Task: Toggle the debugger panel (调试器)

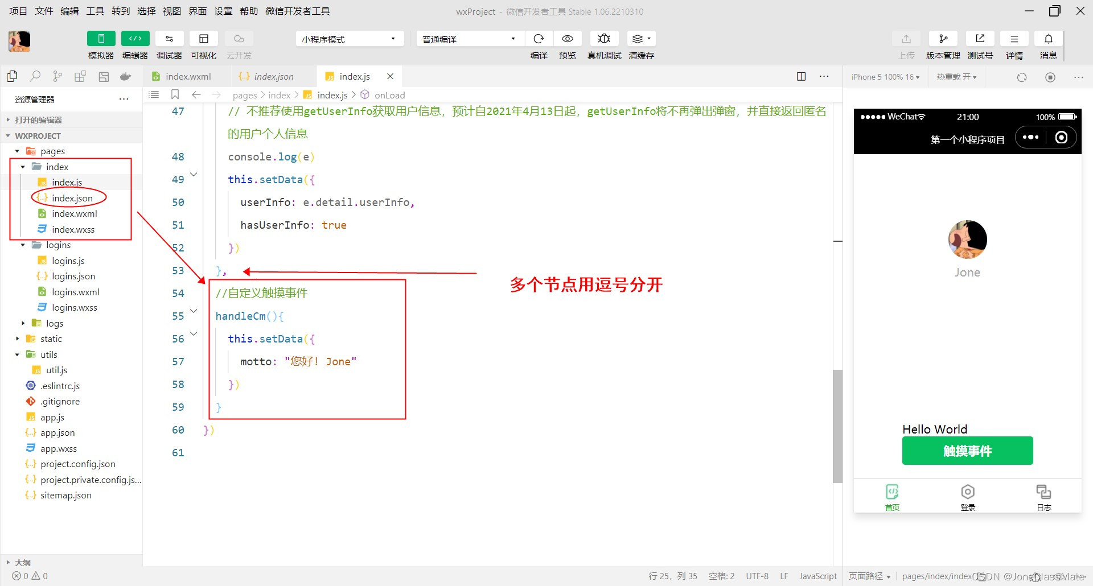Action: click(x=170, y=39)
